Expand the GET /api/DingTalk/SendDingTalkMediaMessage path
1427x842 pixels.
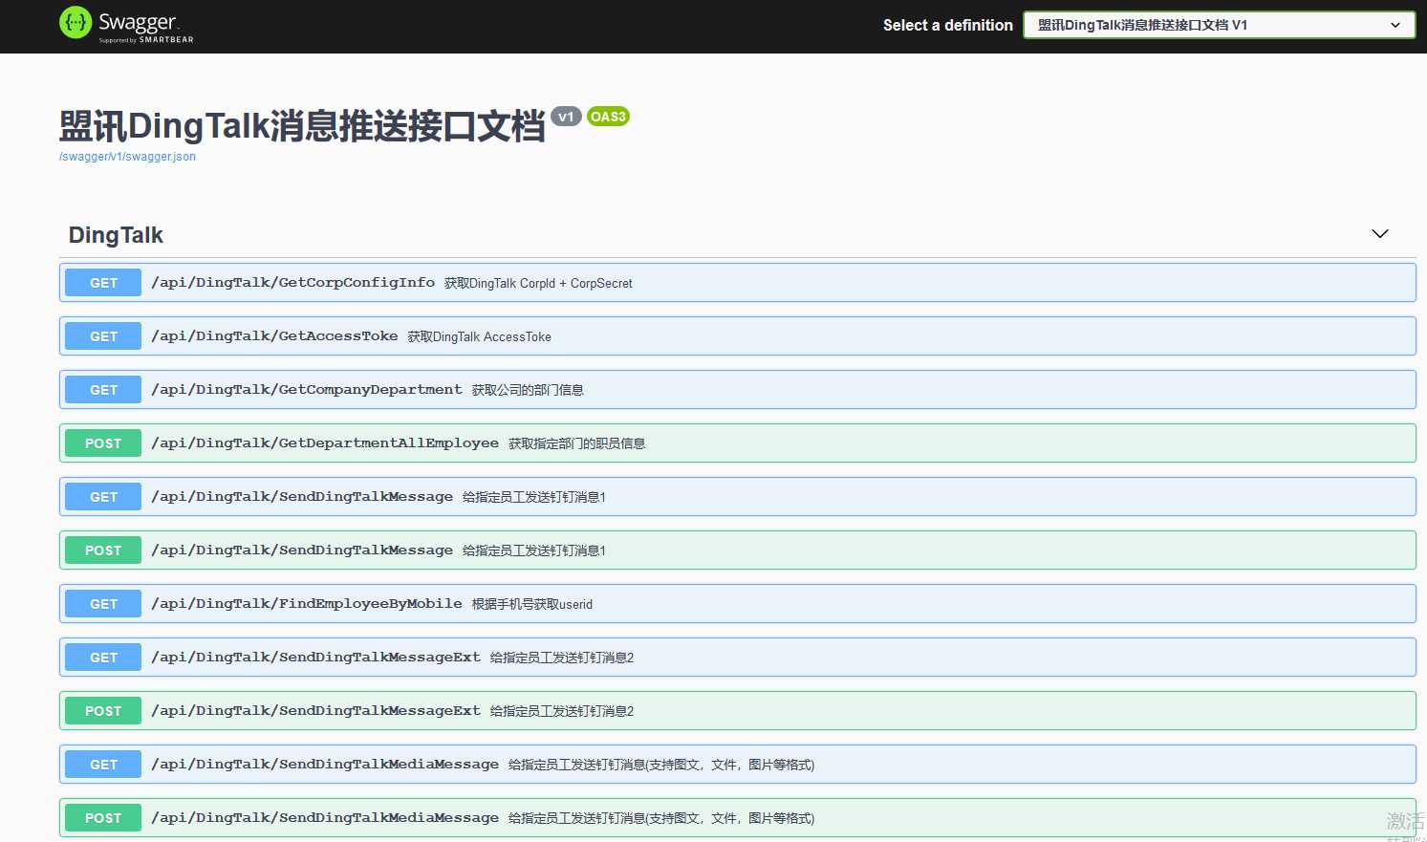click(325, 765)
